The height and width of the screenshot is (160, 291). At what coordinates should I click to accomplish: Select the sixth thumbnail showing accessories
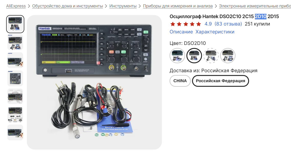[x=15, y=114]
